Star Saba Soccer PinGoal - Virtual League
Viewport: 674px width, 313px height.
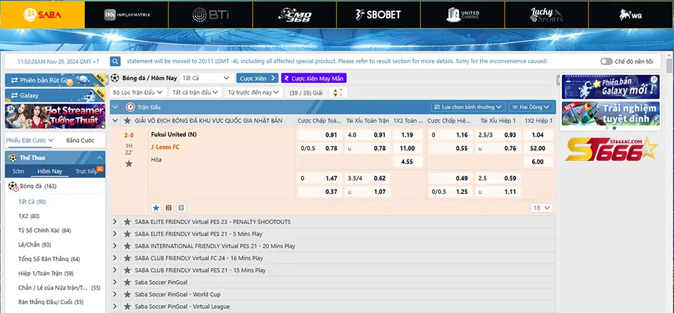127,306
